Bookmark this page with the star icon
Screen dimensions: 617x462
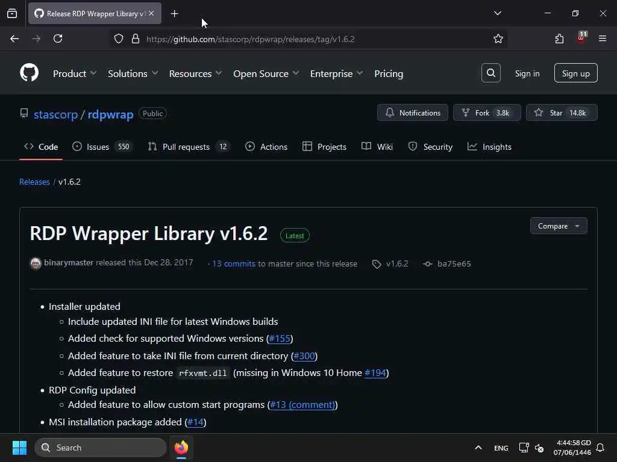coord(498,38)
